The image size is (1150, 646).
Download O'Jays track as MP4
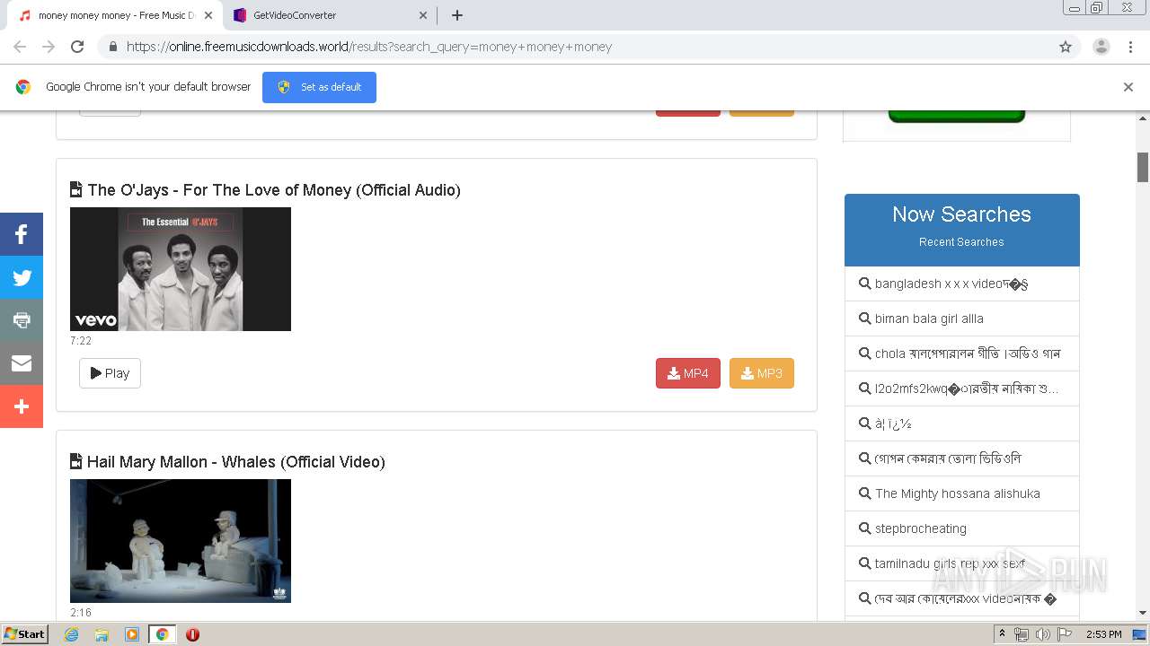click(688, 373)
